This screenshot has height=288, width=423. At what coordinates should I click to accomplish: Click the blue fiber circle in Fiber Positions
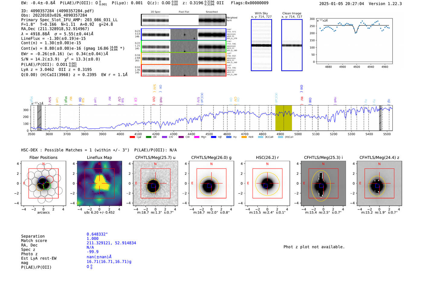pos(42,180)
